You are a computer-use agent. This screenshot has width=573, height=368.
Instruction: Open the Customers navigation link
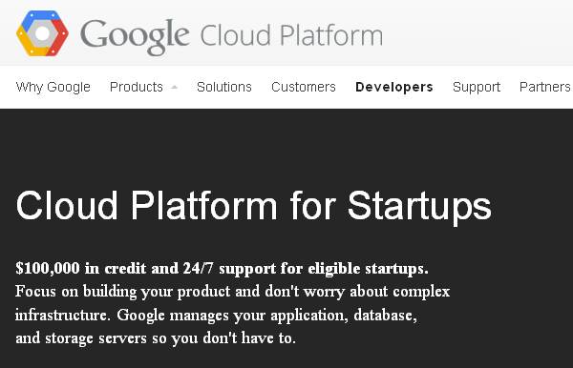pyautogui.click(x=304, y=87)
